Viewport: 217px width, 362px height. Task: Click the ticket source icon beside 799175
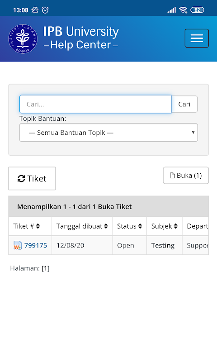[x=18, y=245]
